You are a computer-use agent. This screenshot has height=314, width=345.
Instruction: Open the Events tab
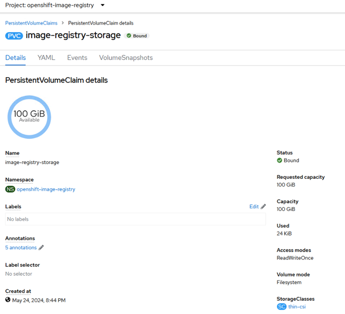point(77,57)
